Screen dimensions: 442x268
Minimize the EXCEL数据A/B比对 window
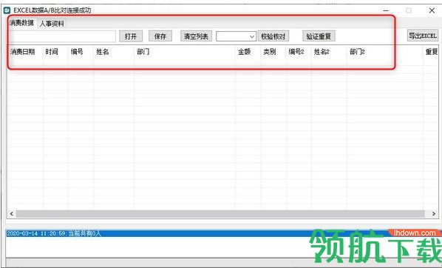tap(386, 10)
